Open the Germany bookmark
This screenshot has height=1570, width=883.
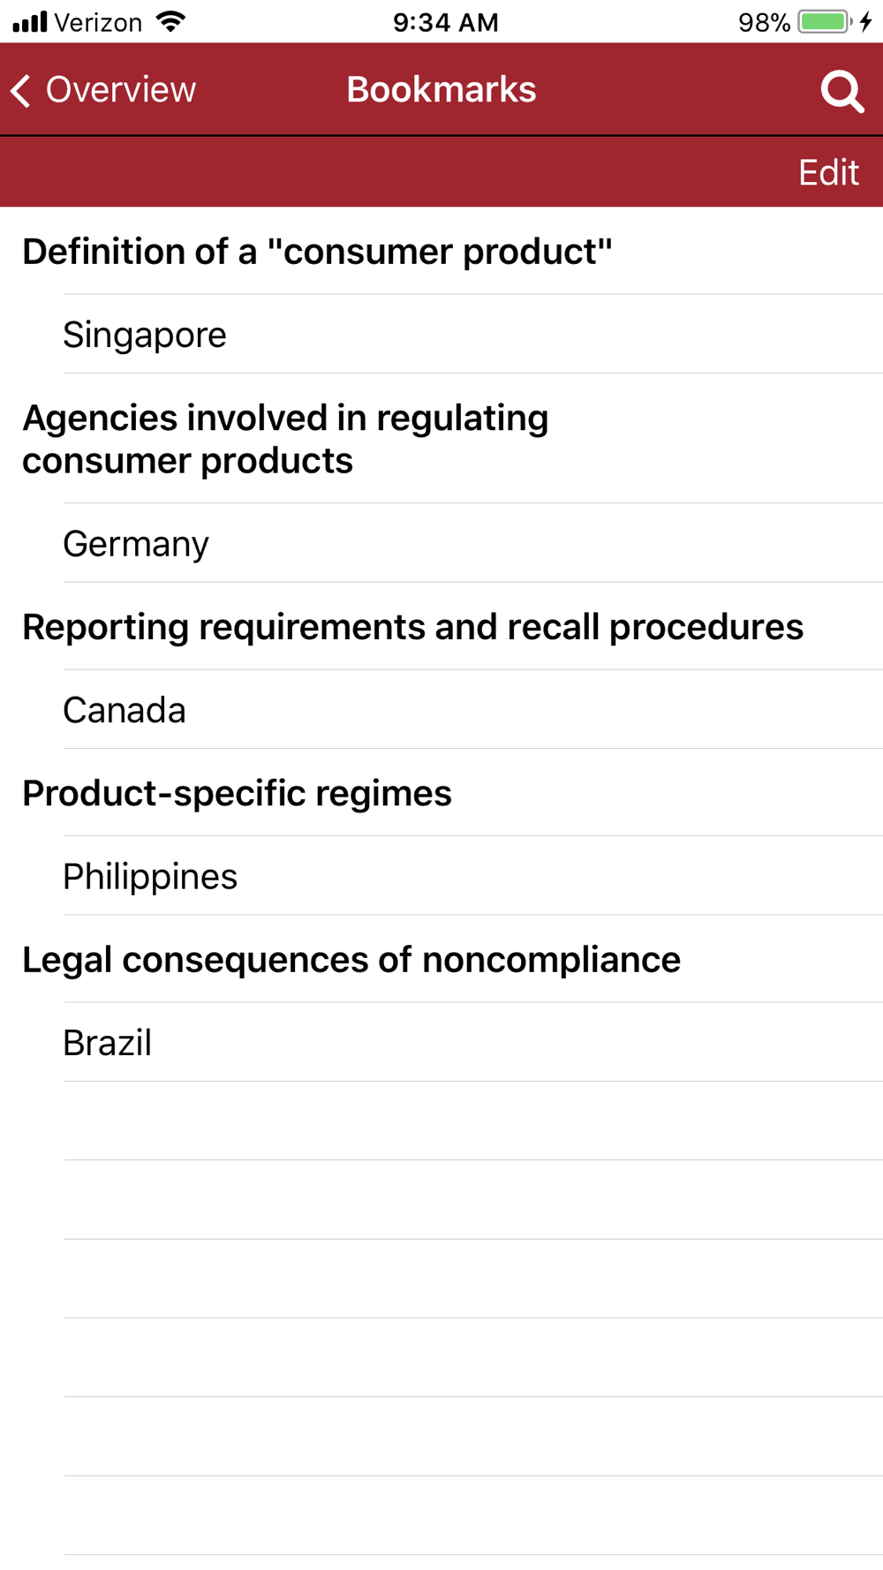tap(441, 543)
